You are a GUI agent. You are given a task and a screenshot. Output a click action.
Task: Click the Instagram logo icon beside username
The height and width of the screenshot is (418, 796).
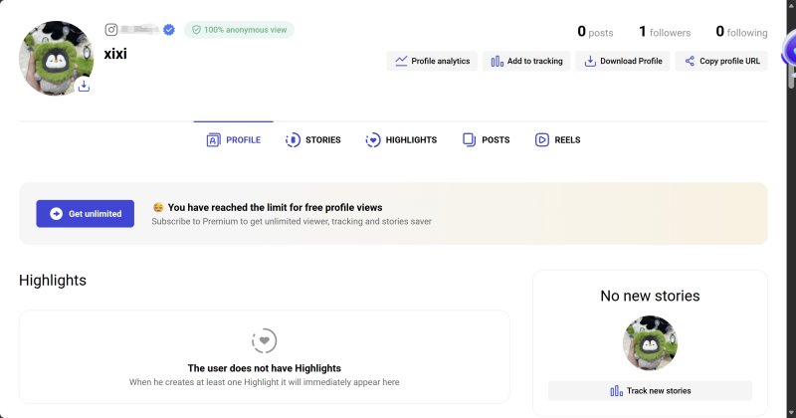coord(111,30)
